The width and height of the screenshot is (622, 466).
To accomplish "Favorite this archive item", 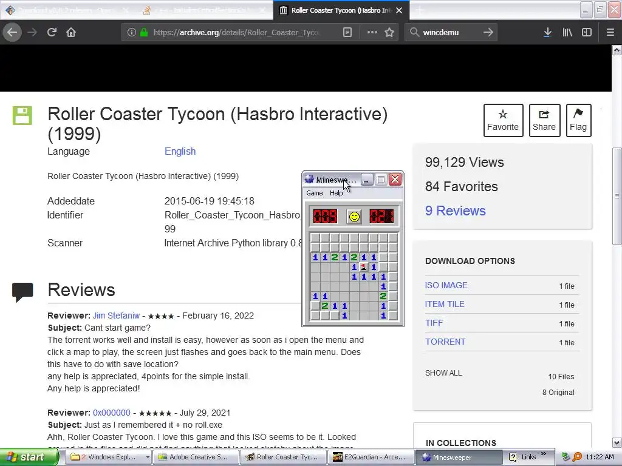I will point(503,121).
